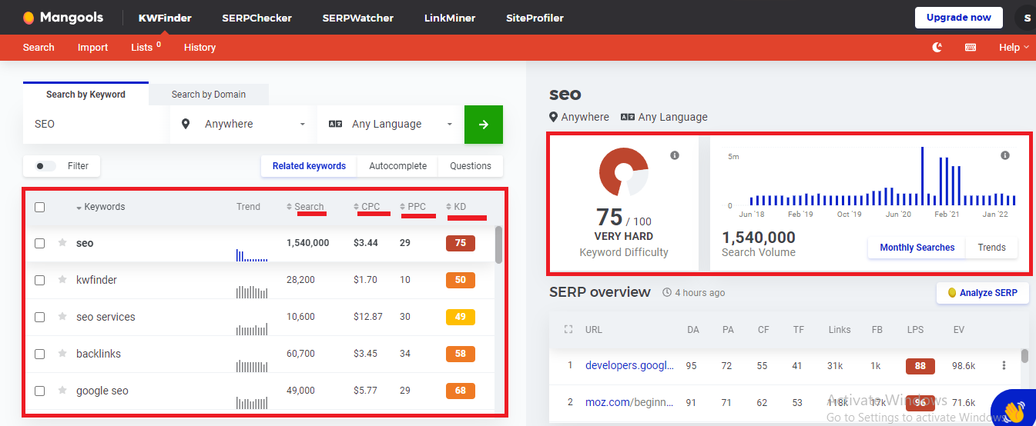This screenshot has width=1036, height=426.
Task: Open History menu item
Action: (199, 48)
